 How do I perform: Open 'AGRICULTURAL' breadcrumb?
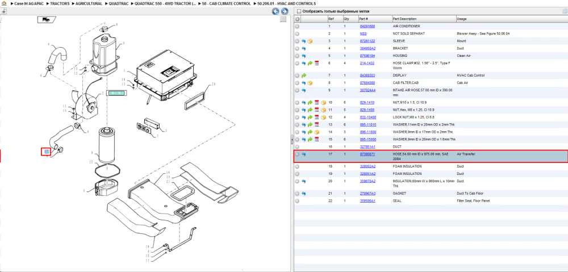click(89, 3)
